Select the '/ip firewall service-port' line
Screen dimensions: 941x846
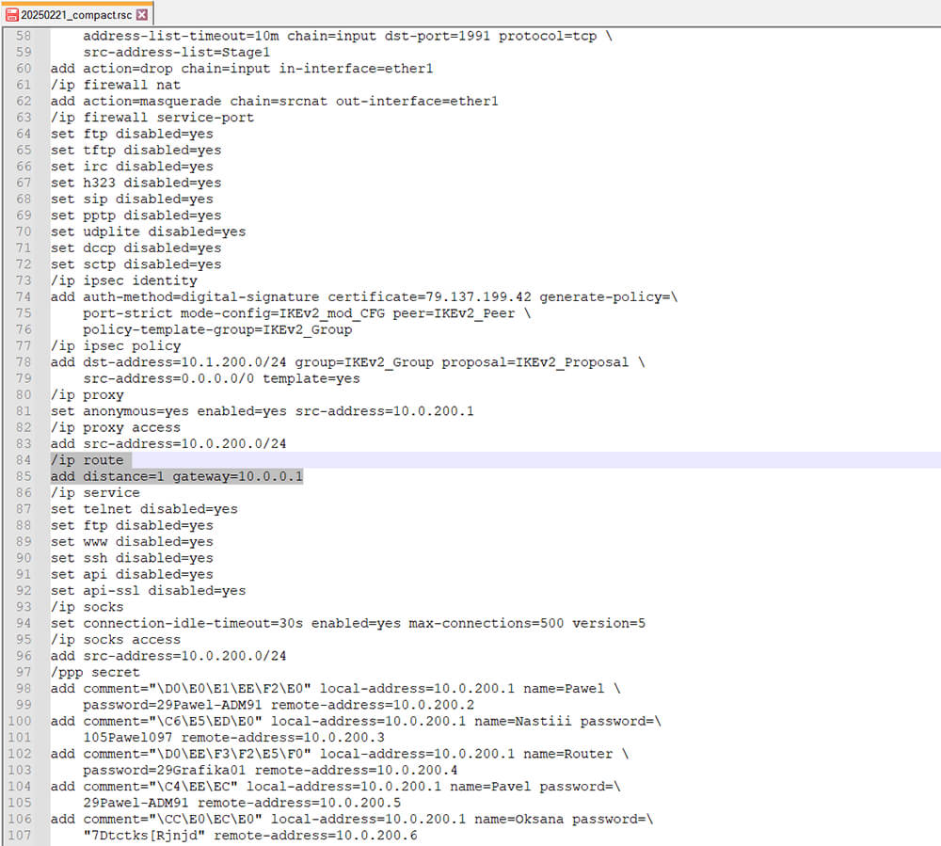pyautogui.click(x=152, y=118)
